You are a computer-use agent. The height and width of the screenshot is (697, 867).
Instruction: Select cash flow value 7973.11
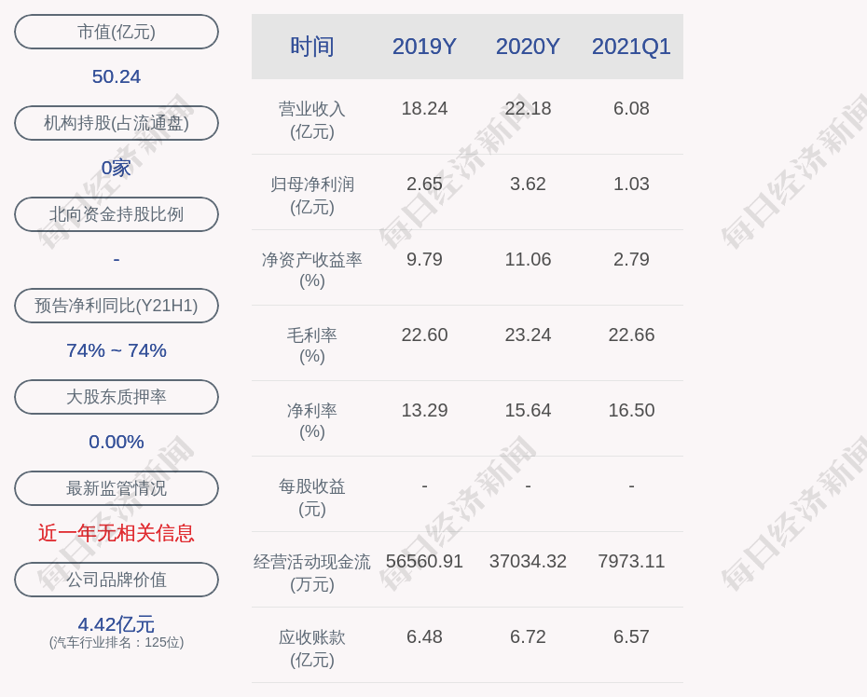[631, 561]
